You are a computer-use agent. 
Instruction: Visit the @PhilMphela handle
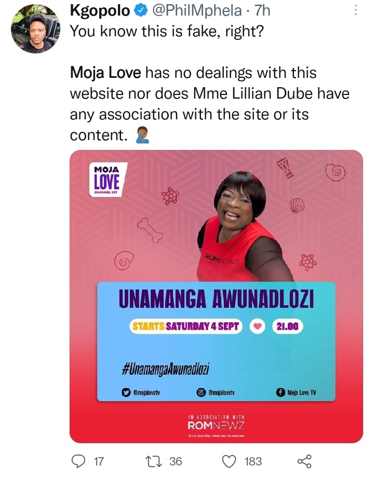[197, 11]
